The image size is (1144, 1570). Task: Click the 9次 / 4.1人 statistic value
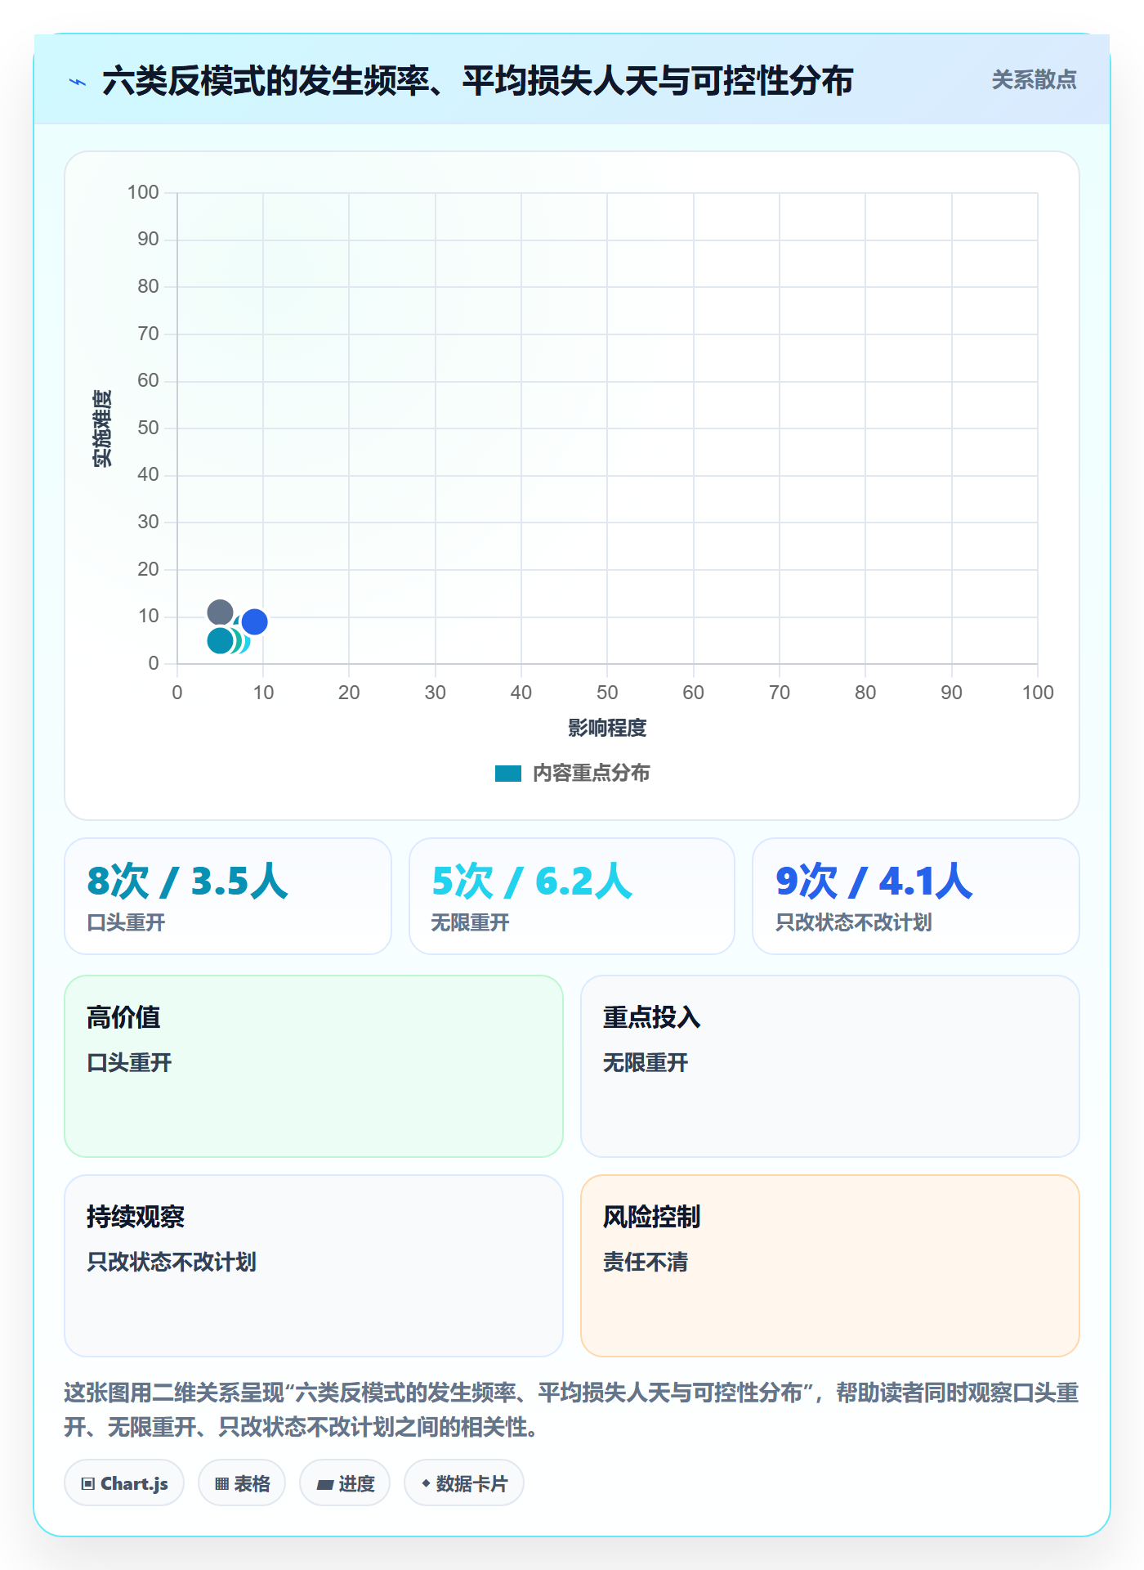pos(874,881)
